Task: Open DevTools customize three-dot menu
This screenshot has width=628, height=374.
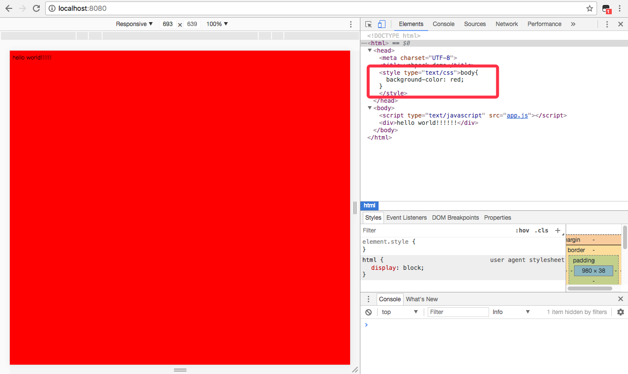Action: click(607, 24)
